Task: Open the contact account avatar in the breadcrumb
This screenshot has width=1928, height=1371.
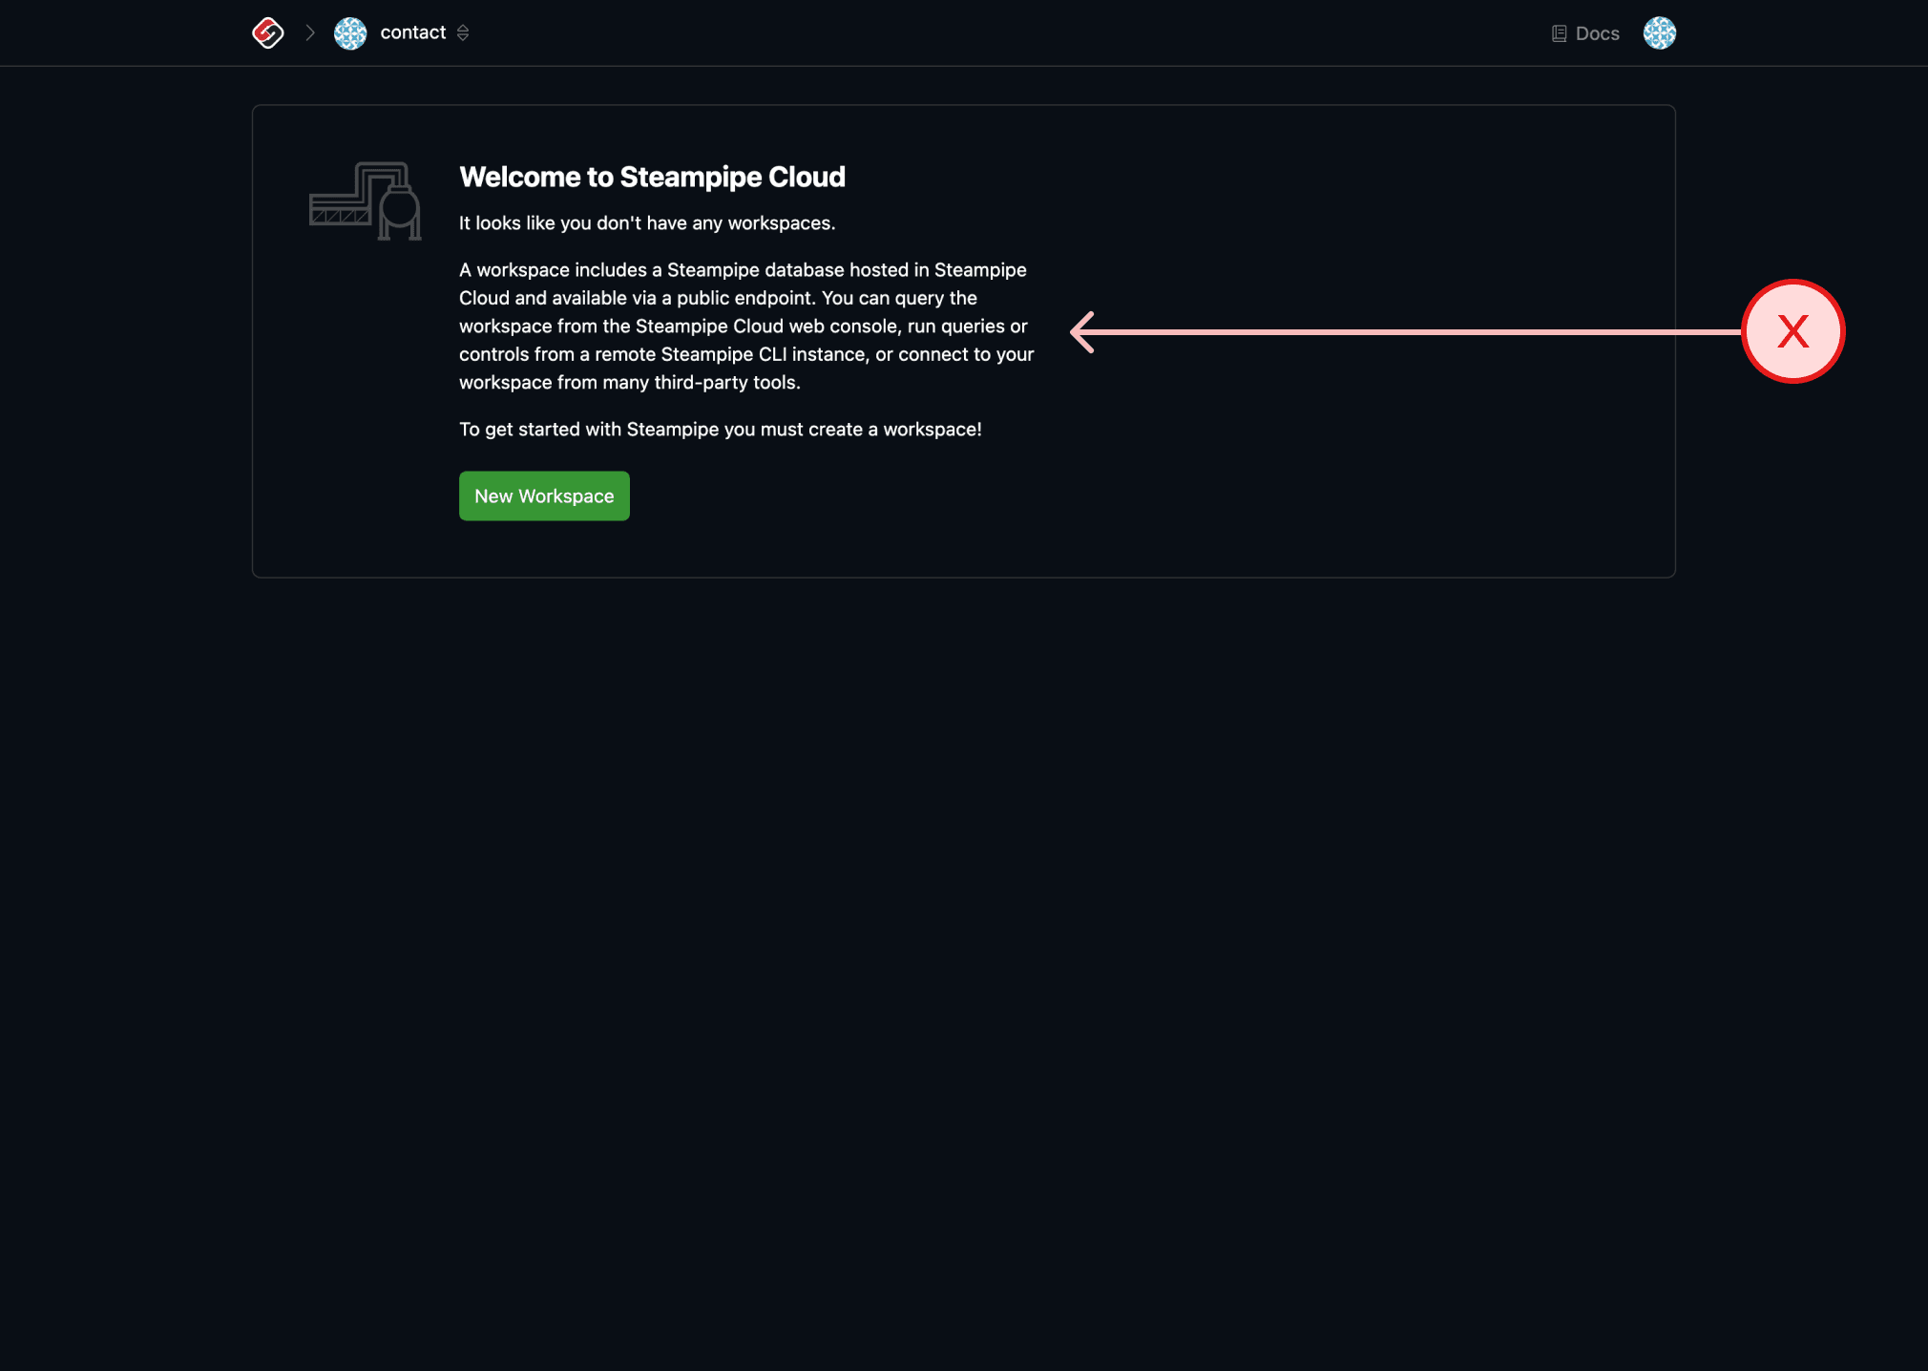Action: 350,33
